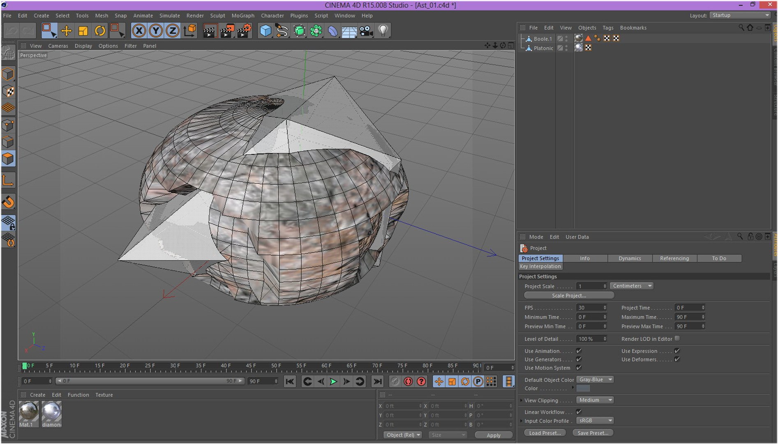The image size is (778, 444).
Task: Toggle Y axis lock
Action: (x=156, y=31)
